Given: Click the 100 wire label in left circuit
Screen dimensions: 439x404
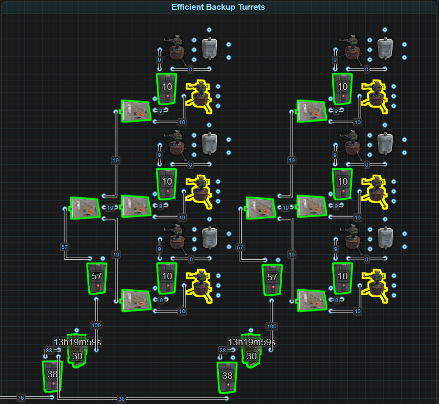Looking at the screenshot, I should [96, 326].
